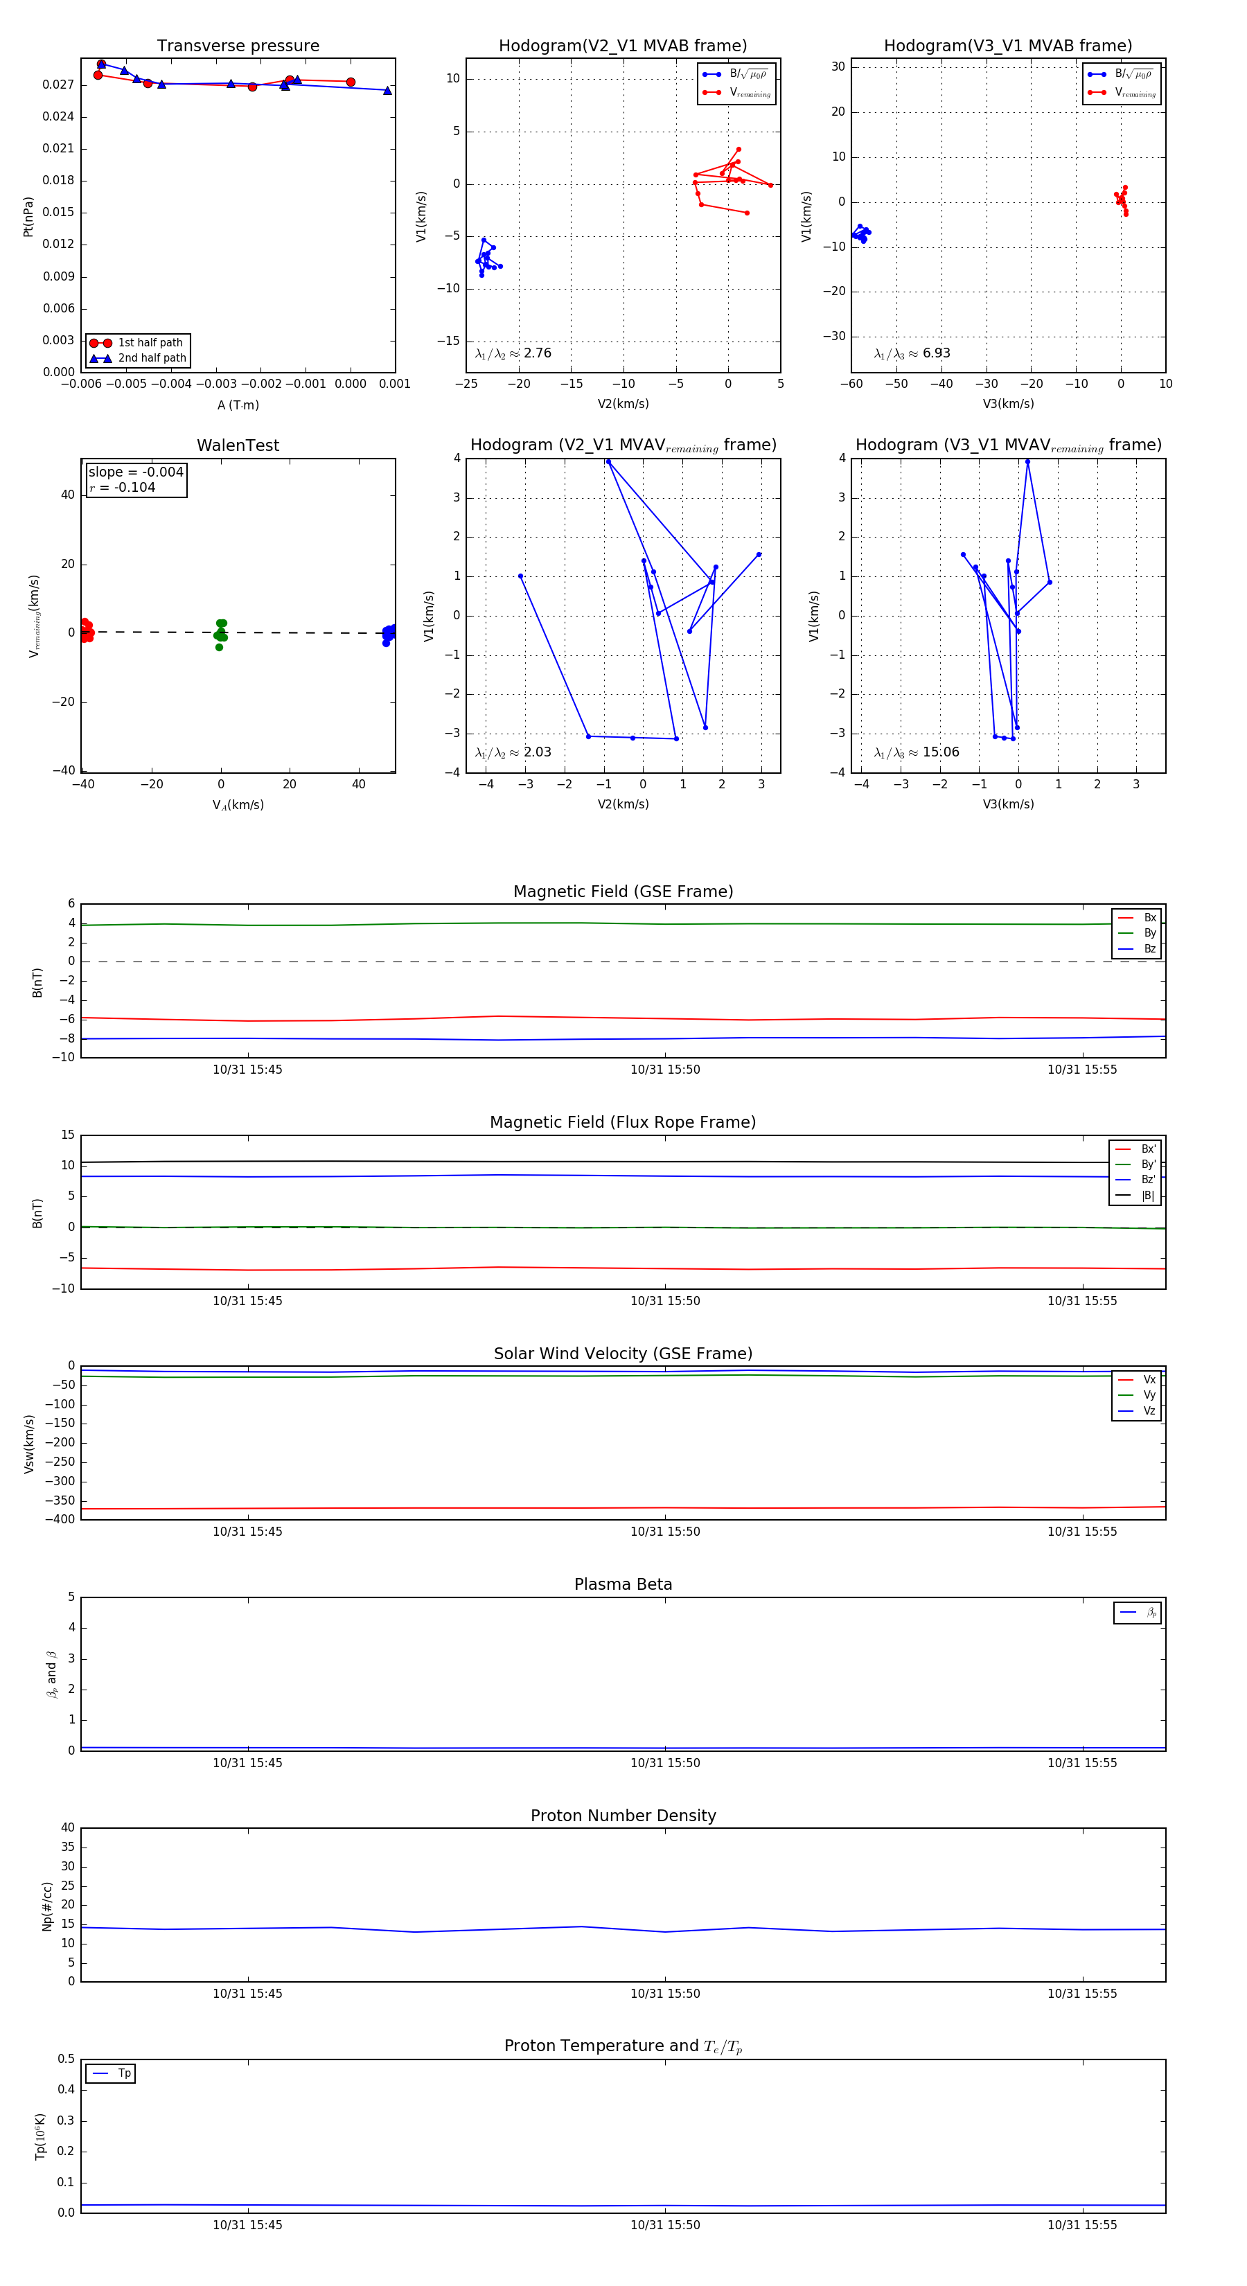1247x2286 pixels.
Task: Click the λ1/λ2 ≈ 2.03 annotation
Action: pyautogui.click(x=513, y=752)
